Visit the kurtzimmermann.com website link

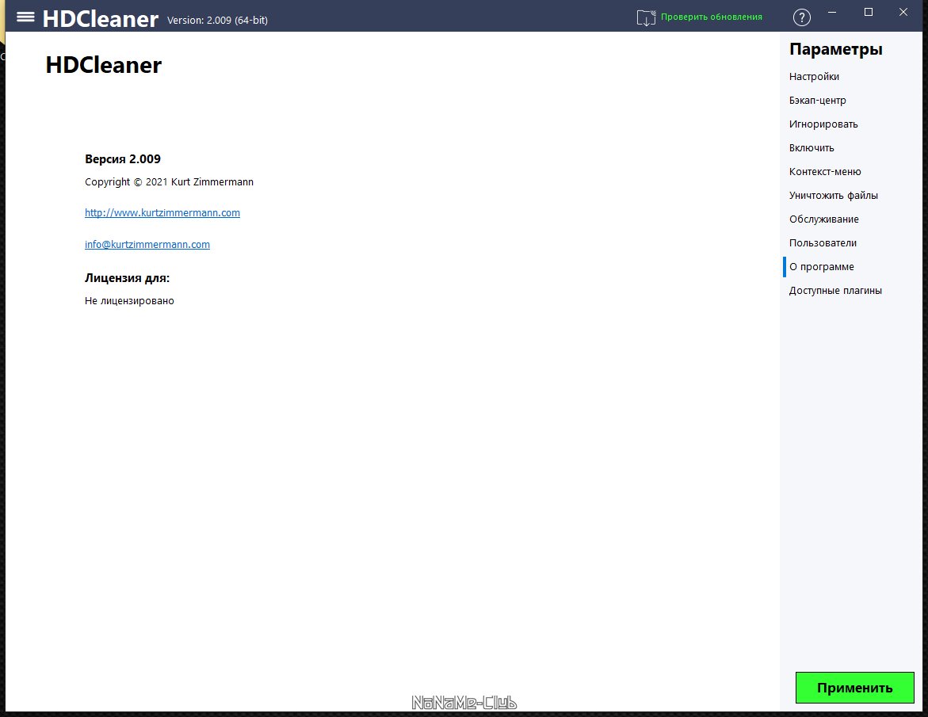(x=162, y=213)
